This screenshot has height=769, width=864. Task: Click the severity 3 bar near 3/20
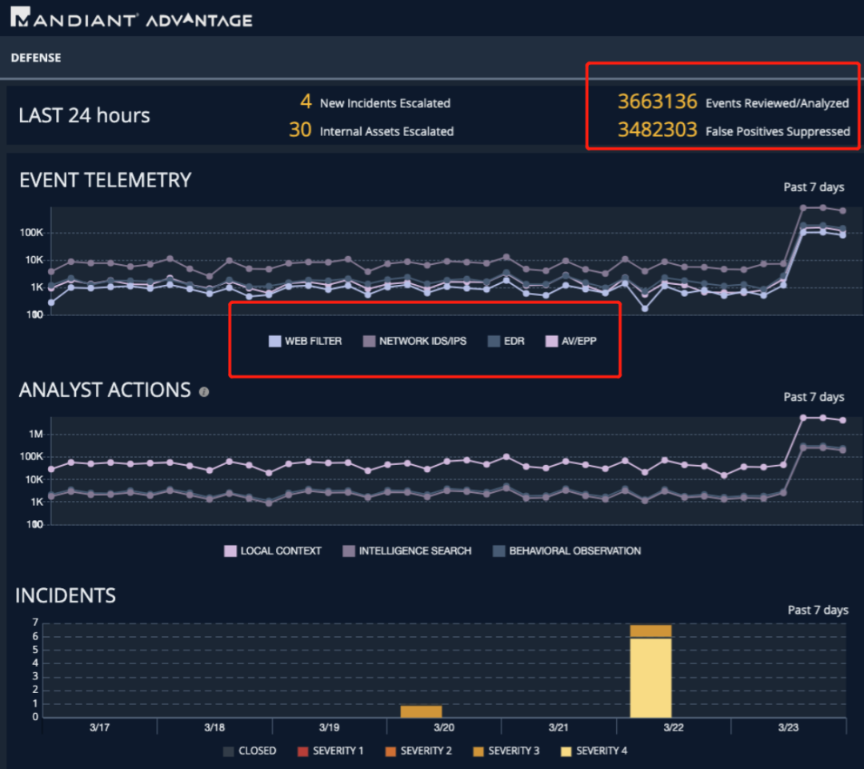tap(421, 711)
